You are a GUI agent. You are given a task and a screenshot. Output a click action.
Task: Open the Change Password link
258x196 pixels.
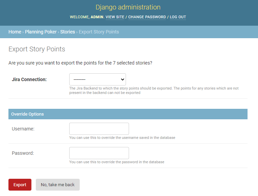pyautogui.click(x=147, y=17)
